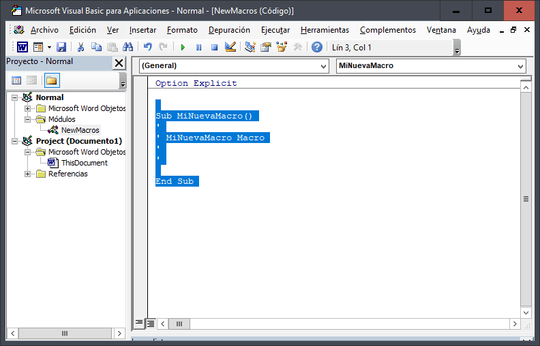
Task: Click the VBA control-menu icon beside Archivo
Action: pyautogui.click(x=19, y=30)
